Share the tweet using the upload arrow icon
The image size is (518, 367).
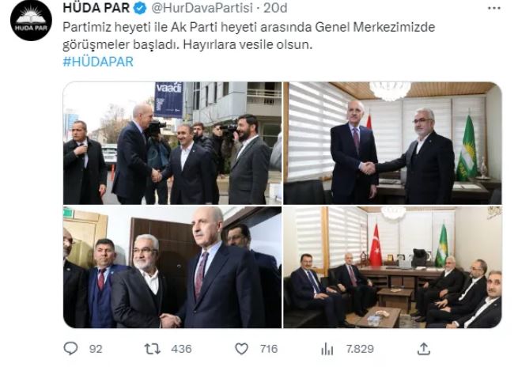click(x=424, y=349)
